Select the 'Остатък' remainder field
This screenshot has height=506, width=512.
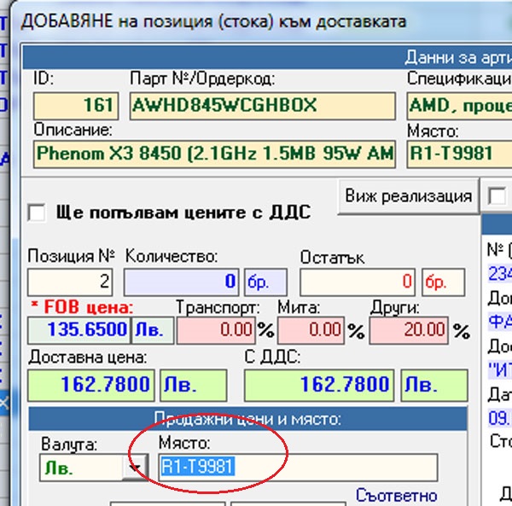[358, 282]
